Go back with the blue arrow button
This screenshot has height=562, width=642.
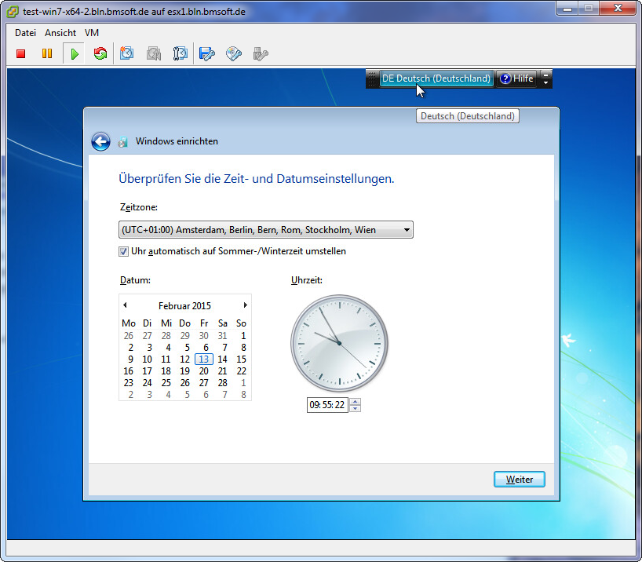point(100,142)
